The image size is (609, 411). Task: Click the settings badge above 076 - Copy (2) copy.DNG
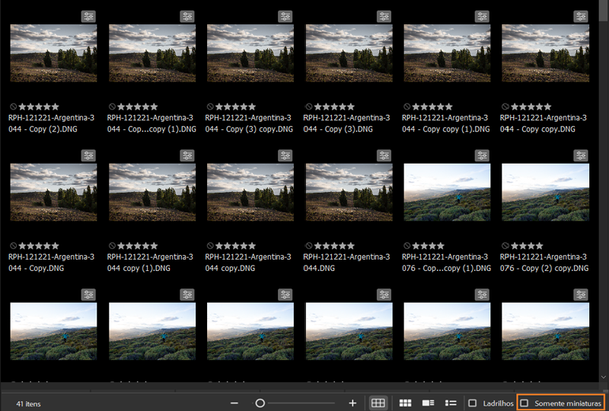(581, 155)
